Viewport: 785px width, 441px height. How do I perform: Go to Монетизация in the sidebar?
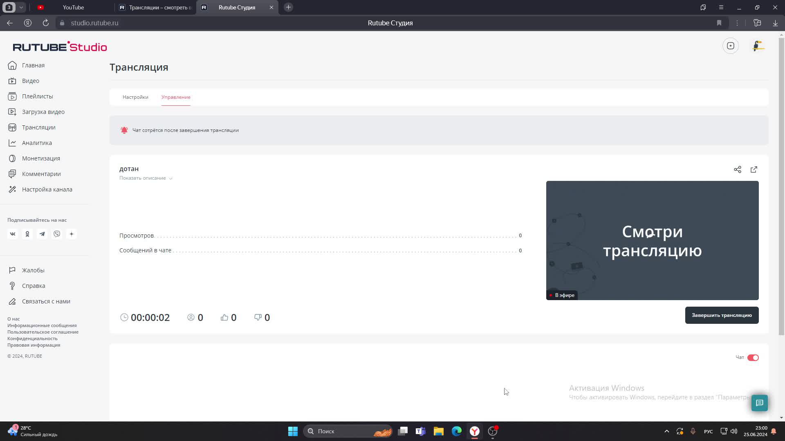pyautogui.click(x=41, y=158)
